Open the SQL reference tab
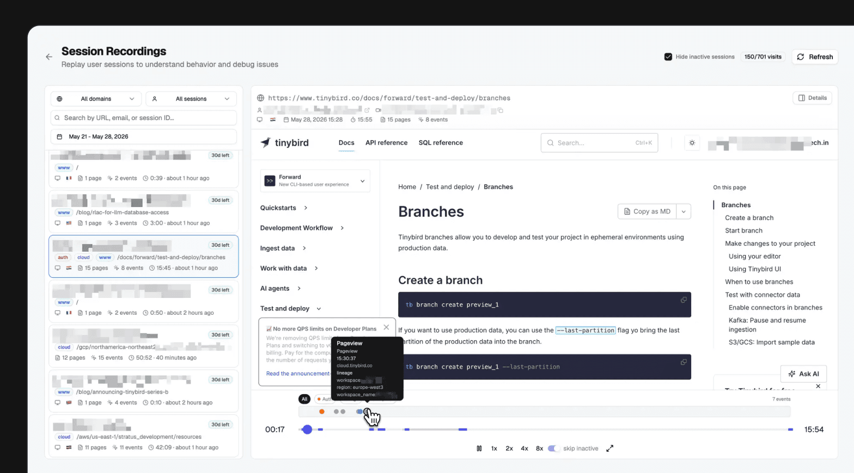 point(441,142)
